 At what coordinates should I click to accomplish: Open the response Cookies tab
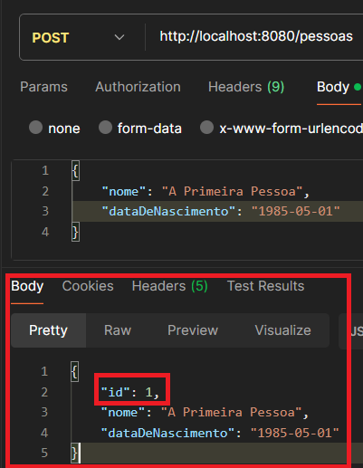coord(88,286)
